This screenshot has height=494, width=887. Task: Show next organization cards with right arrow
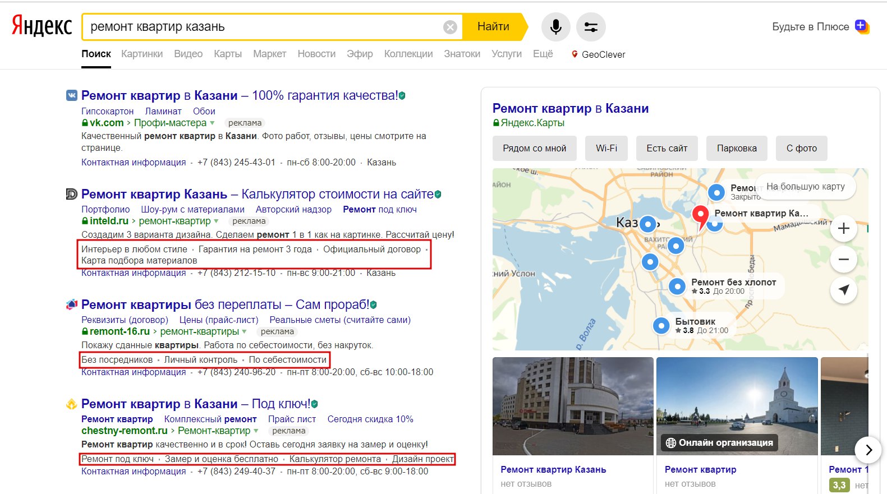868,450
